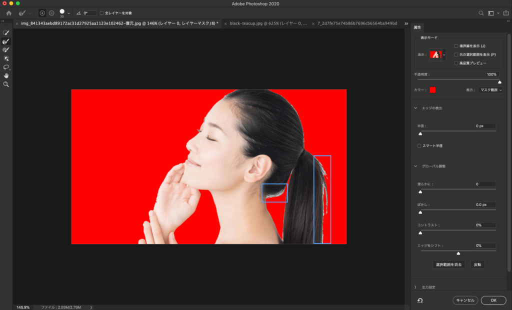Show hidden document tabs with double chevron
The height and width of the screenshot is (310, 512).
(406, 23)
